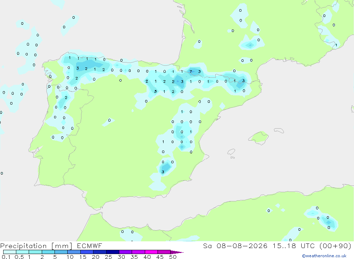This screenshot has height=259, width=354.
Task: Click the '50' legend scale label
Action: coord(173,257)
